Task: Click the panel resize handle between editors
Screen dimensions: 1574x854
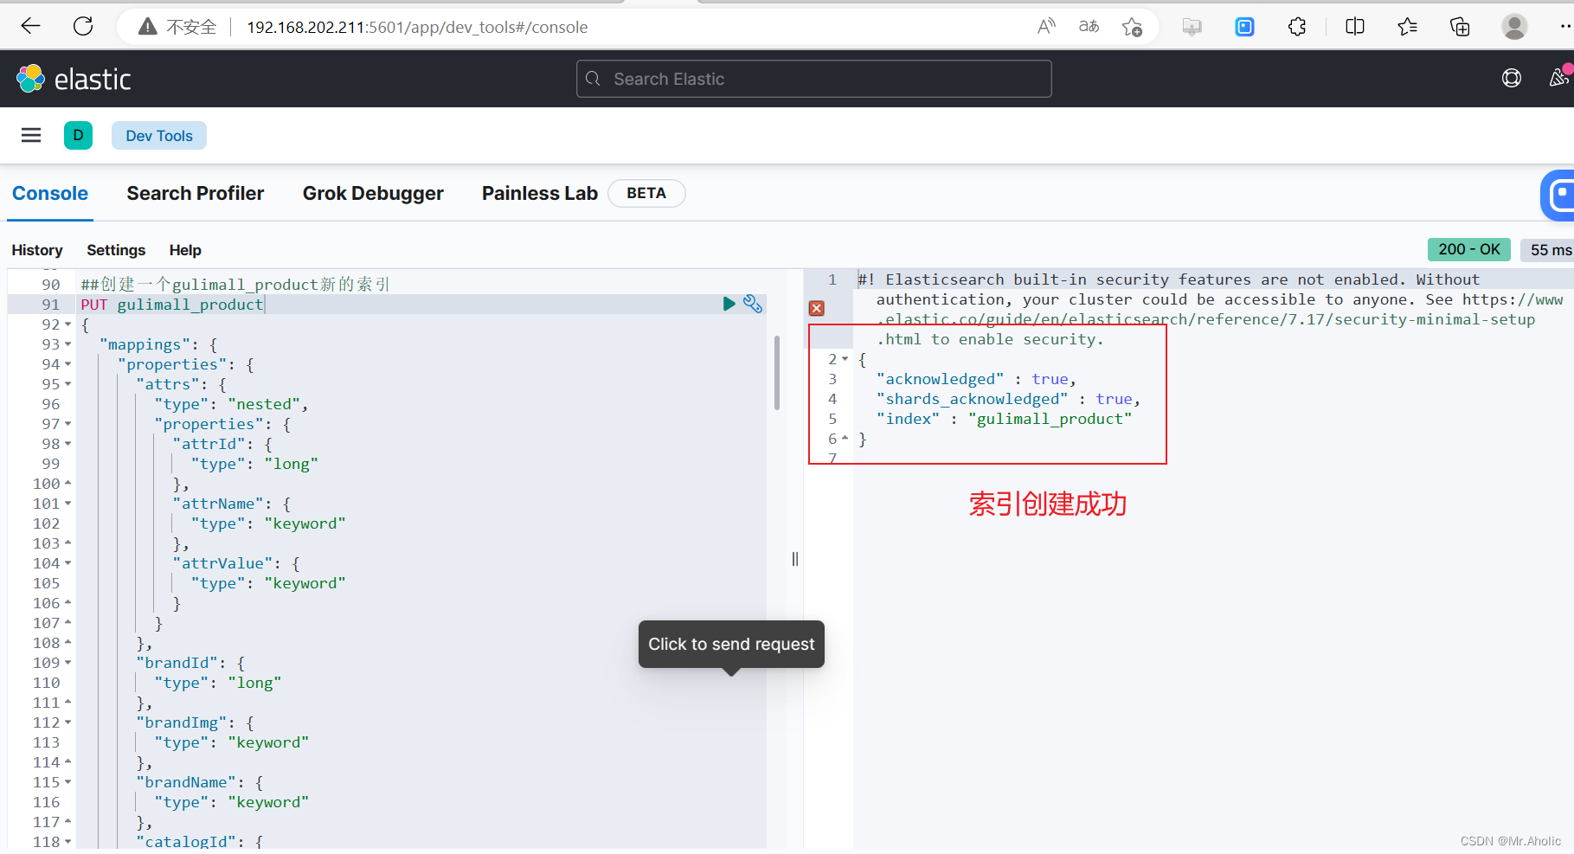Action: pos(795,559)
